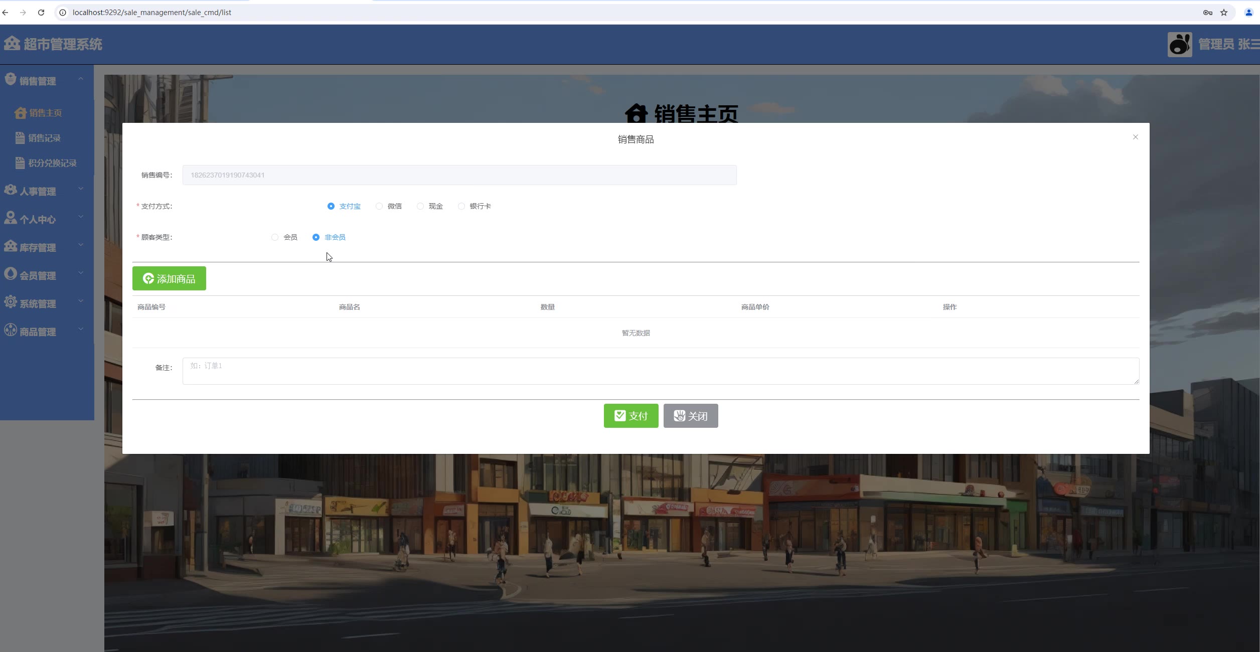
Task: Click the 系统管理 gear icon
Action: [x=11, y=301]
